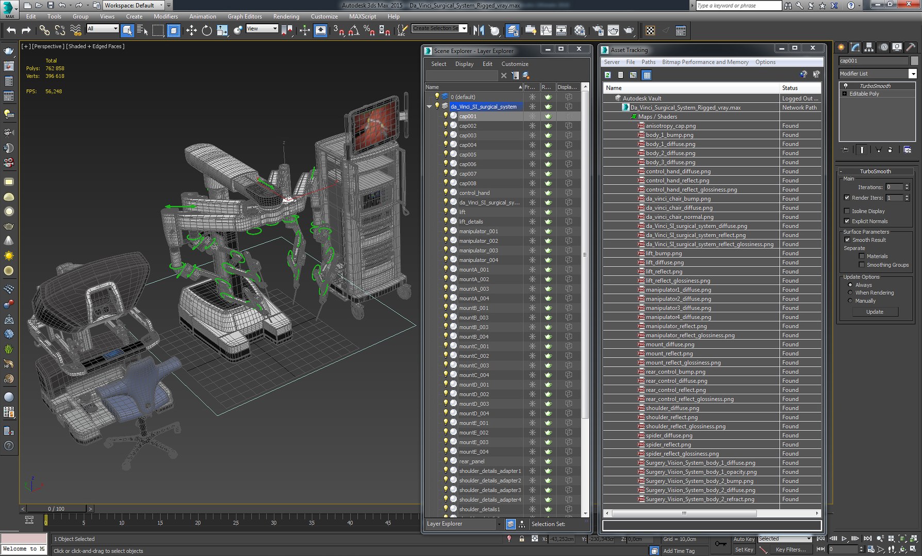Toggle light bulb visibility for cap003 layer row
Image resolution: width=922 pixels, height=556 pixels.
point(446,135)
